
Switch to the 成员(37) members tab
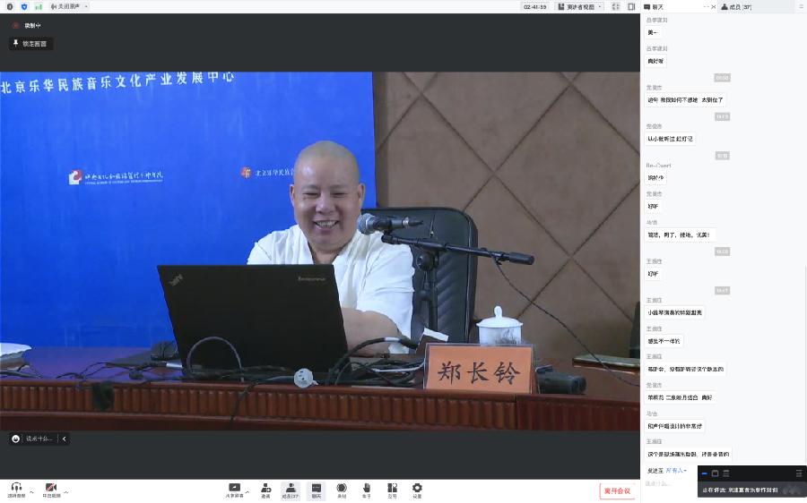pyautogui.click(x=736, y=6)
